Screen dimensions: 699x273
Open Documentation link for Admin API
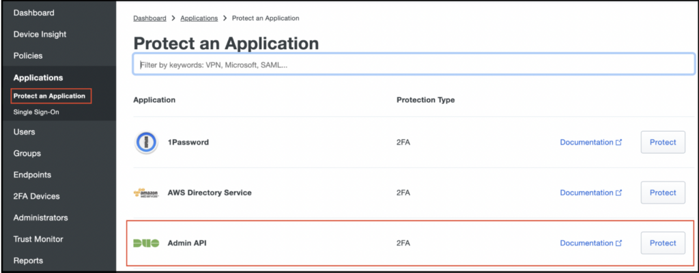(x=590, y=243)
